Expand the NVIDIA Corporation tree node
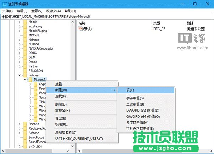 tap(20, 48)
